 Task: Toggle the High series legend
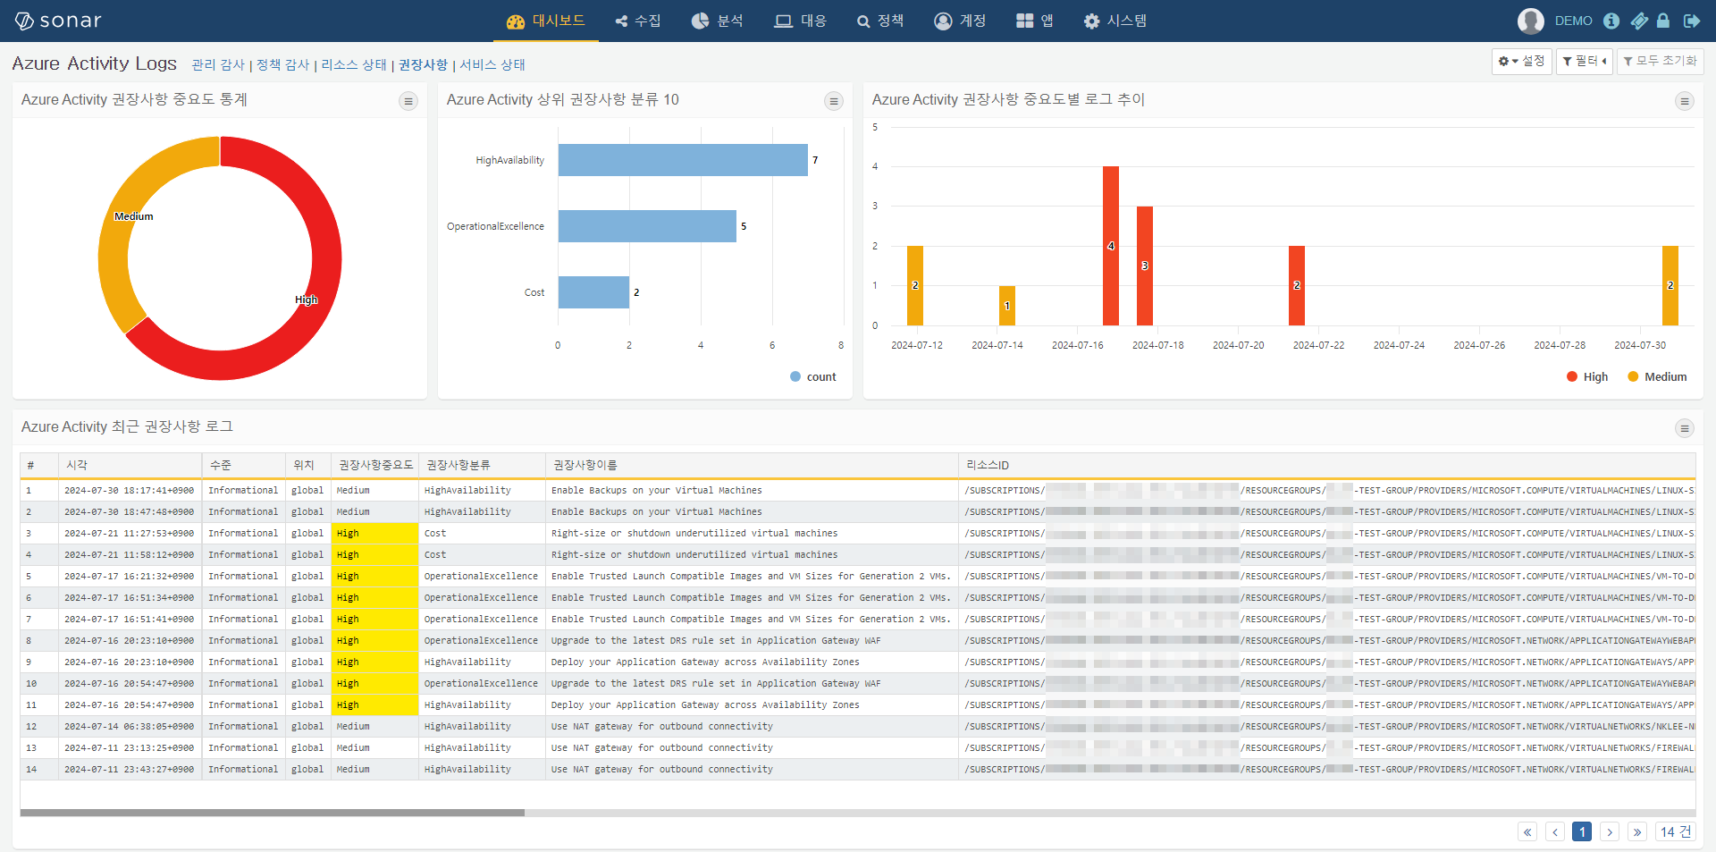pyautogui.click(x=1587, y=377)
